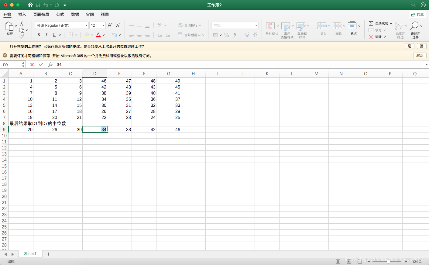Click the formula bar input showing 34
The width and height of the screenshot is (429, 265).
tap(240, 64)
